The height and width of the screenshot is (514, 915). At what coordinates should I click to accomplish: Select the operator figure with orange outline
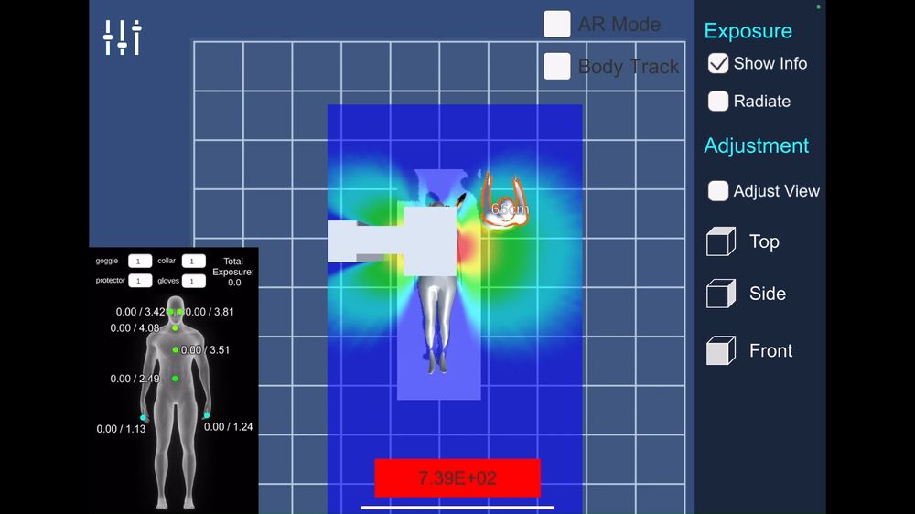pos(505,200)
